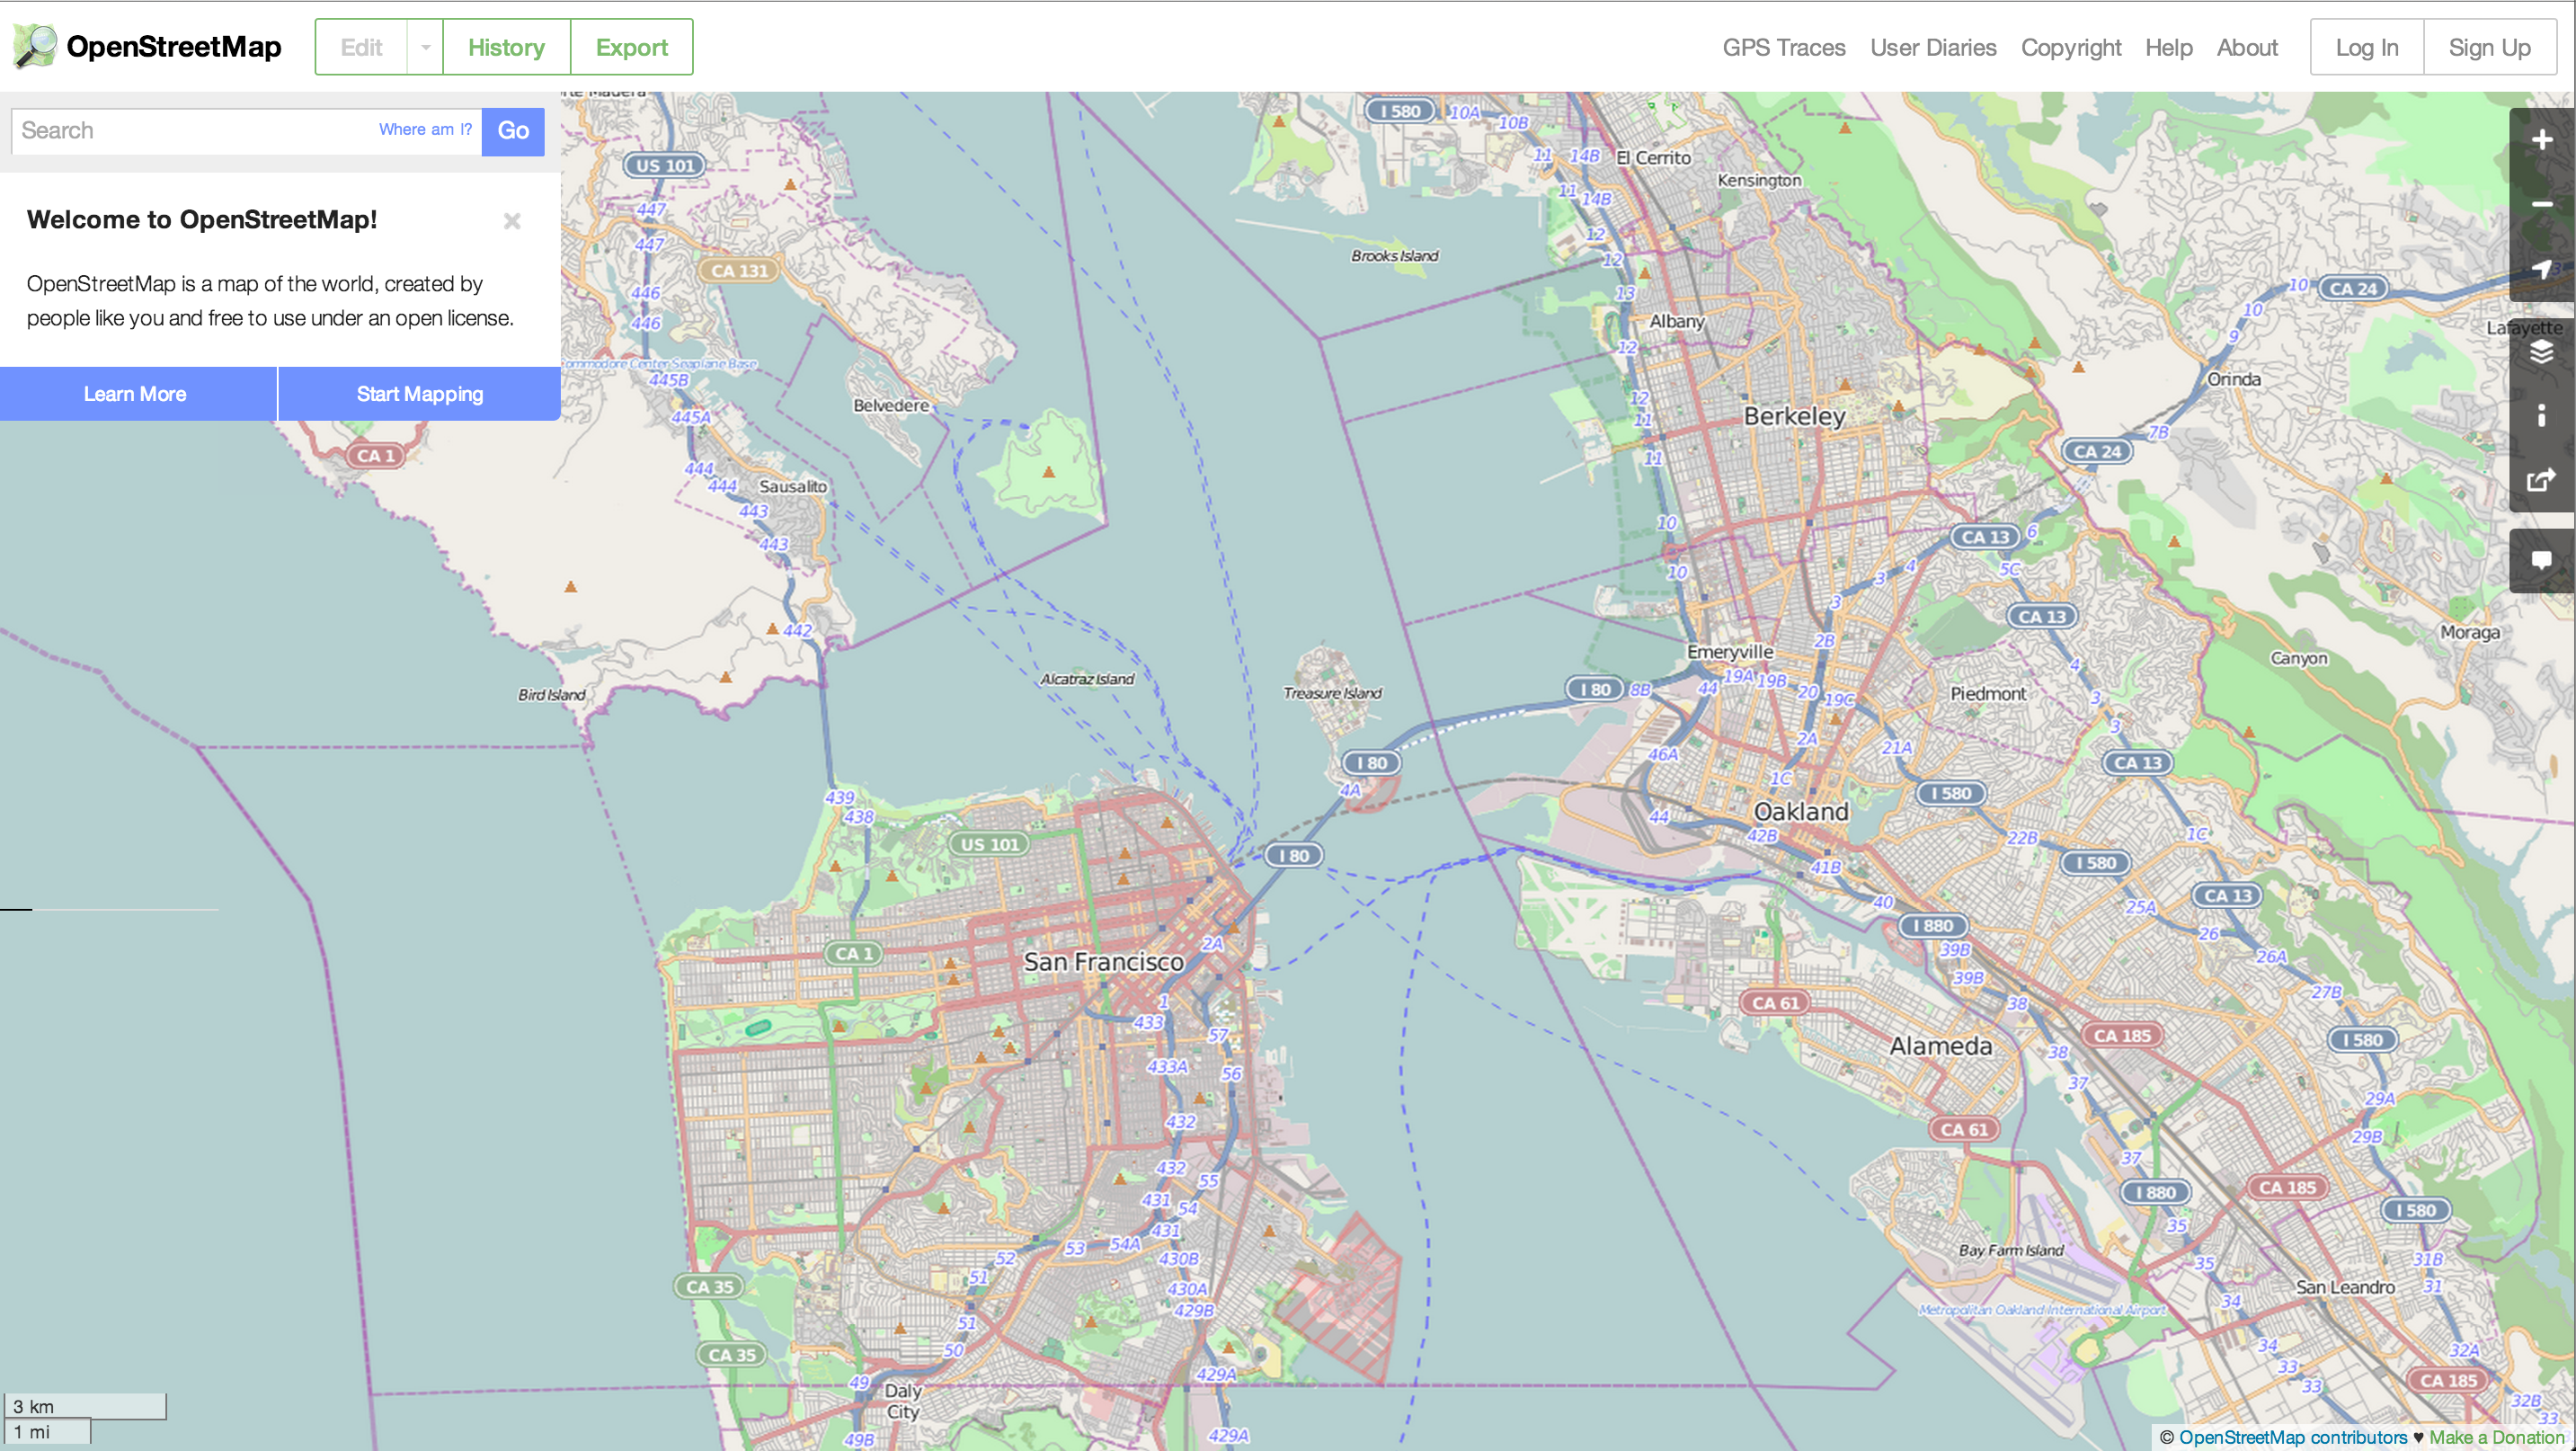Screen dimensions: 2576x1451
Task: Click the OpenStreetMap magnifier logo
Action: (x=35, y=46)
